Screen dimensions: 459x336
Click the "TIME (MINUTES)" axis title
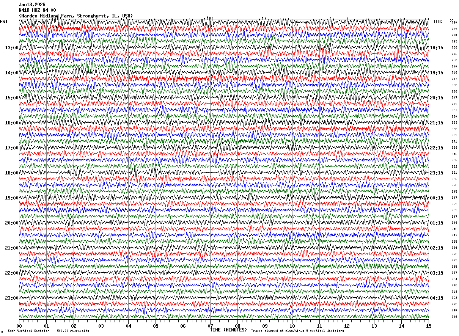(228, 330)
